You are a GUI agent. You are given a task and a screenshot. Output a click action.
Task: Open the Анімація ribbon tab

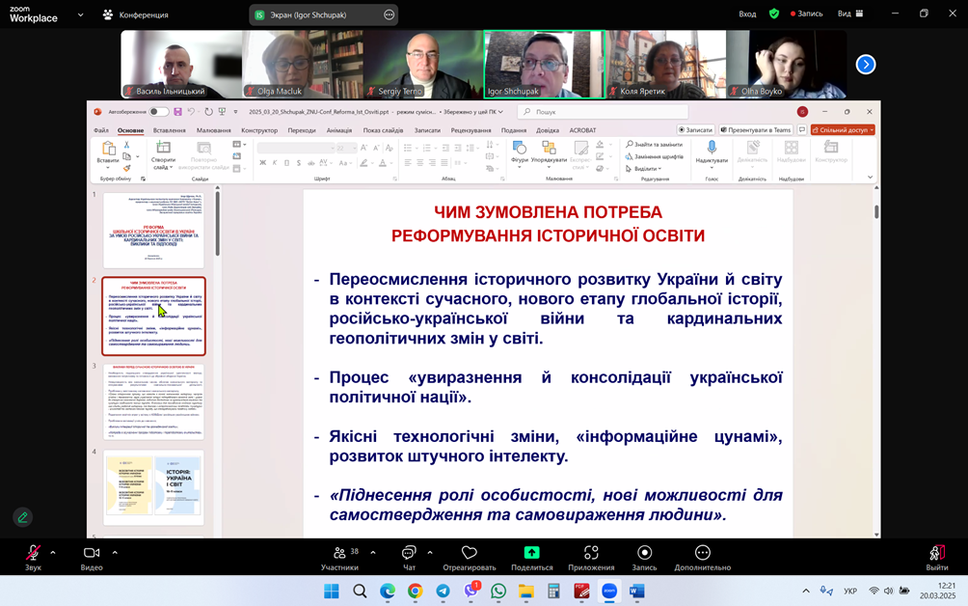[x=338, y=130]
